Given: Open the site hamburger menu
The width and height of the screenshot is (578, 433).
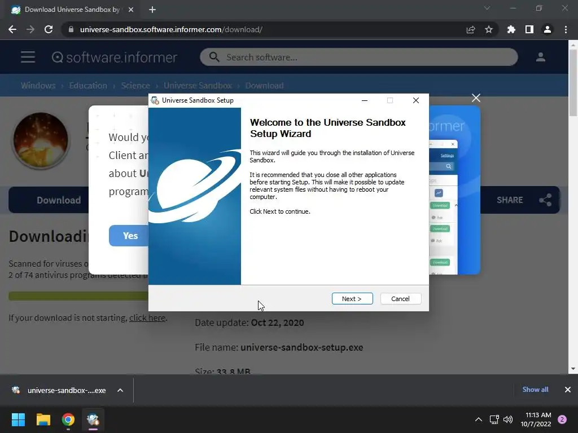Looking at the screenshot, I should 28,57.
